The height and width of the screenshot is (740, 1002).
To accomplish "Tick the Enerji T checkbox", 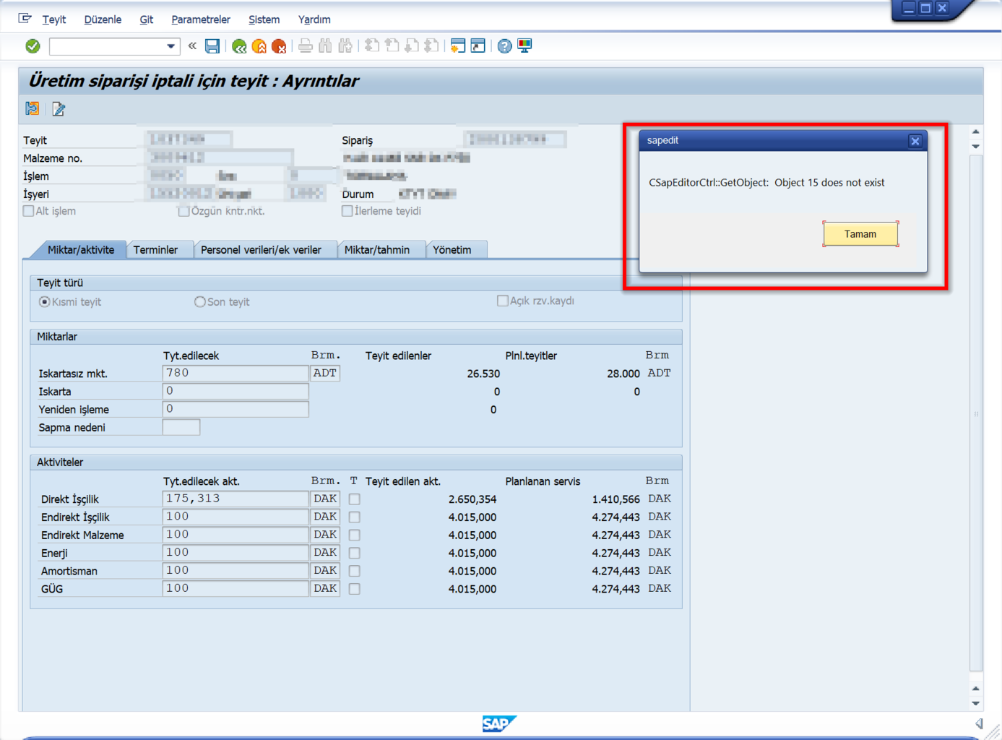I will [355, 553].
